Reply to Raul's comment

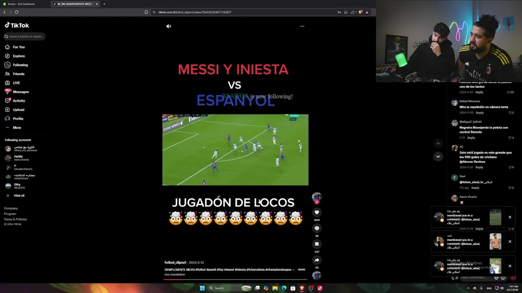(475, 188)
